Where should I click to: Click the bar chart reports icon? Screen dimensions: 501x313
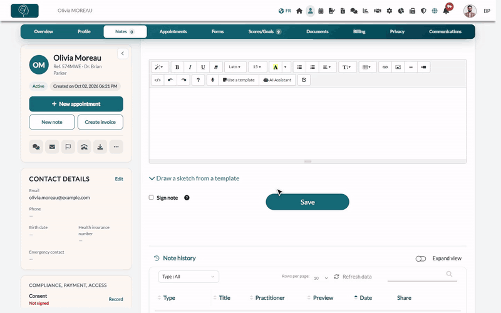[x=366, y=11]
